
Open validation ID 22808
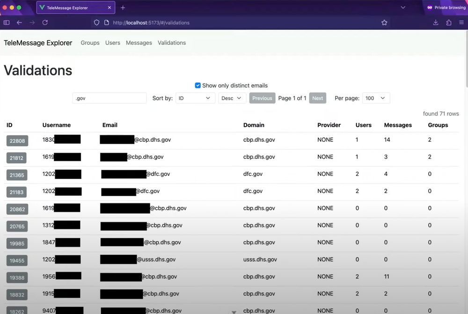point(17,141)
